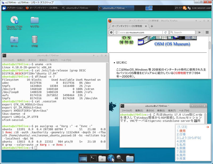Select the ゴミ箱 trash desktop icon
The image size is (213, 164).
[35, 41]
